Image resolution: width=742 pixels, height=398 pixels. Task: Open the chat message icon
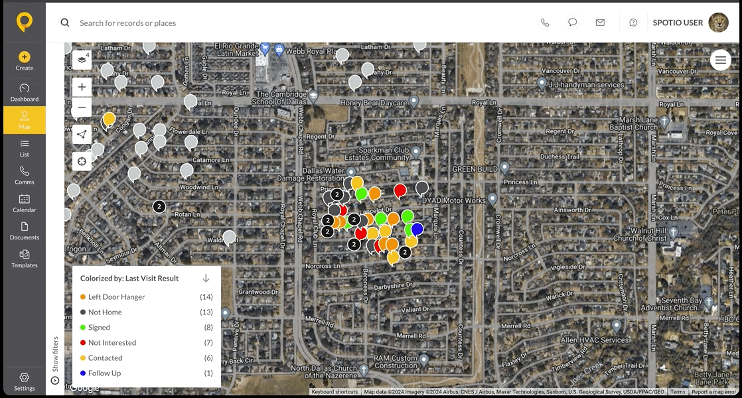coord(573,22)
